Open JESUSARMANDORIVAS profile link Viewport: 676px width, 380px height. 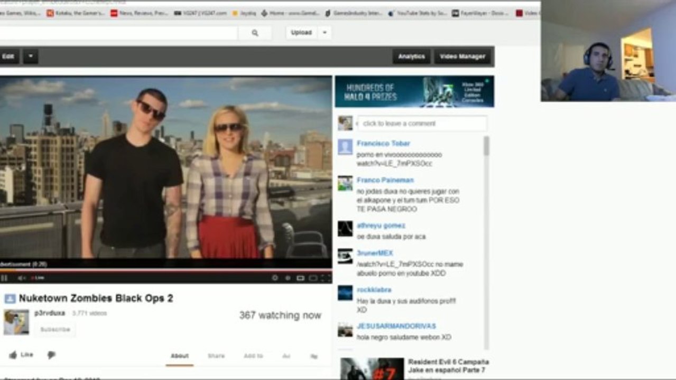pyautogui.click(x=396, y=326)
